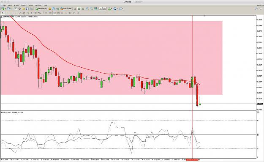This screenshot has width=264, height=162.
Task: Click the RSI indicator label text
Action: point(12,112)
